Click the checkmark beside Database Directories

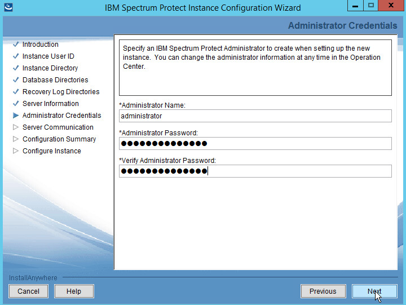pos(16,80)
